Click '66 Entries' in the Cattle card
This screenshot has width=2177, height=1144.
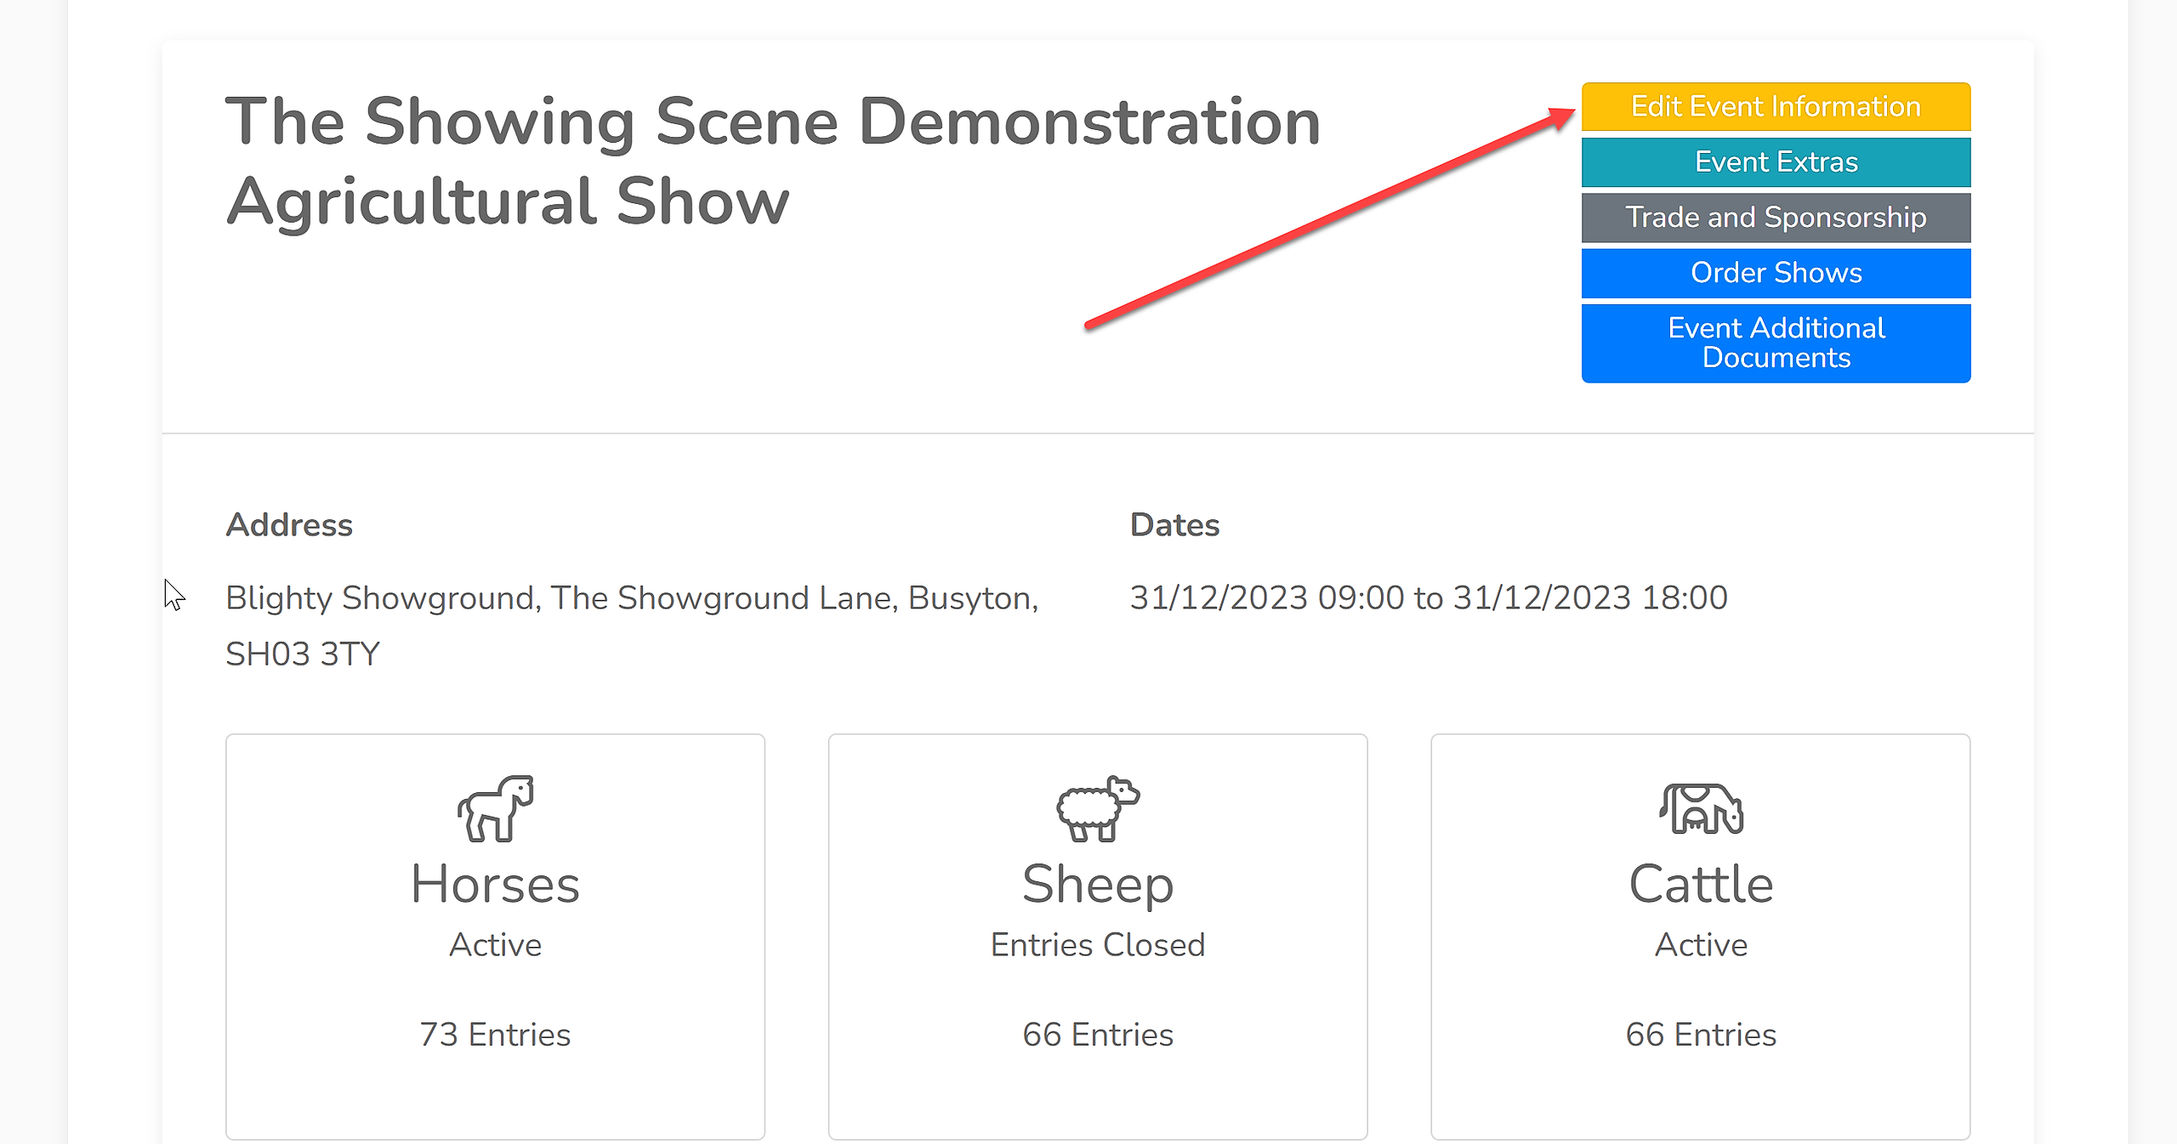point(1701,1034)
